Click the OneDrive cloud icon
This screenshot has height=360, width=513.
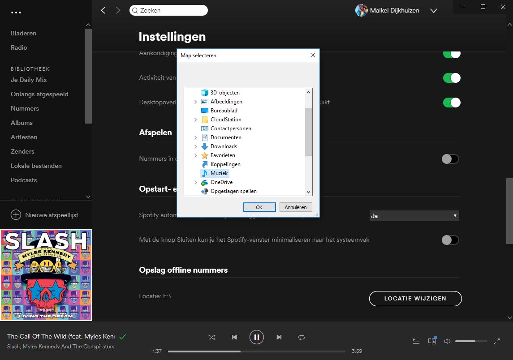[x=205, y=182]
